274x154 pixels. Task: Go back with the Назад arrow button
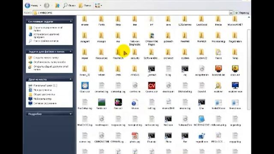pos(31,6)
